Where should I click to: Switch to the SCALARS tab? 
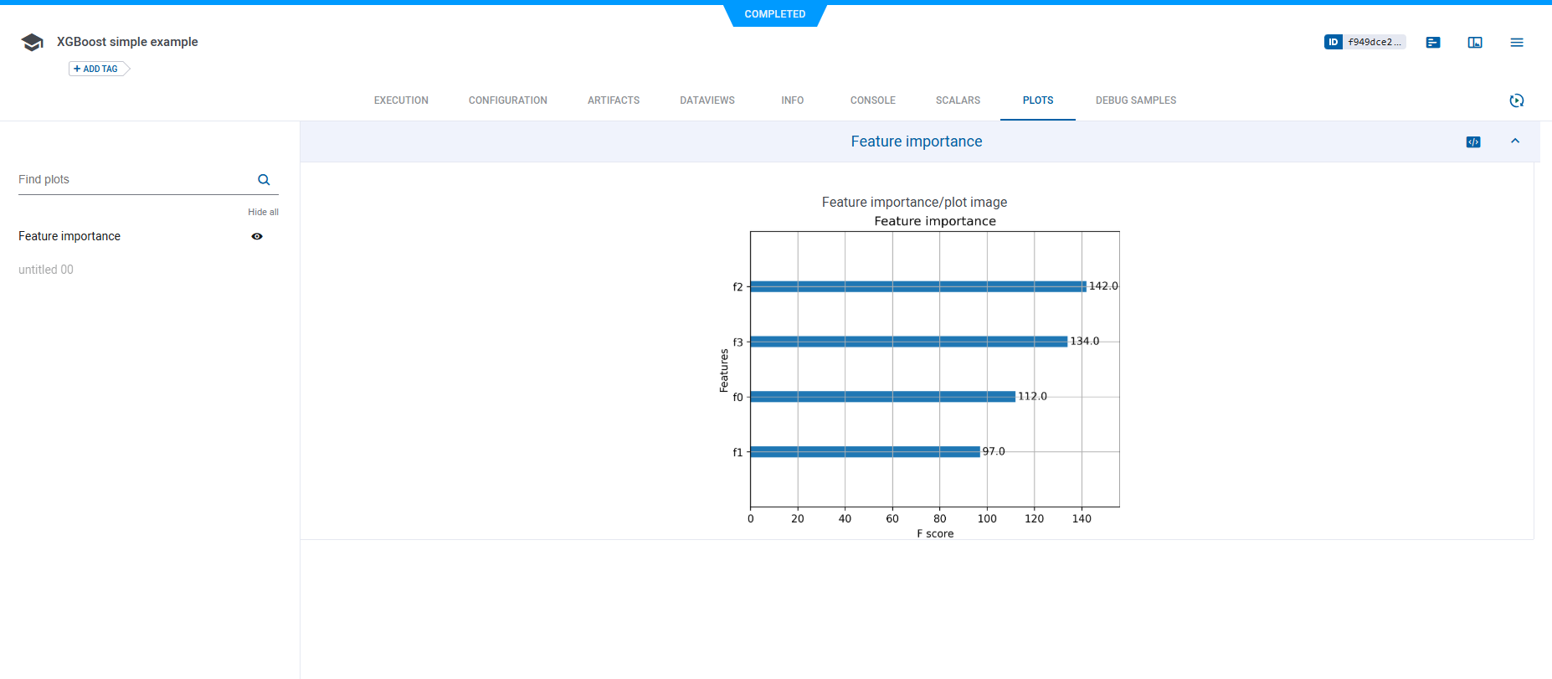[x=958, y=100]
